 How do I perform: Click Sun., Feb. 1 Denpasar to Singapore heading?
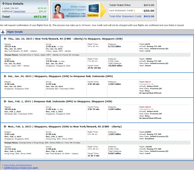[60, 101]
